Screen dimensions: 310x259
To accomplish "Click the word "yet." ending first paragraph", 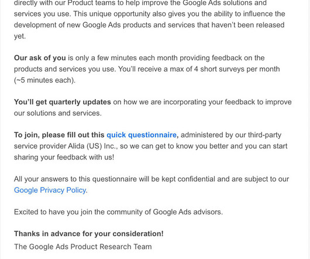I will [x=20, y=36].
